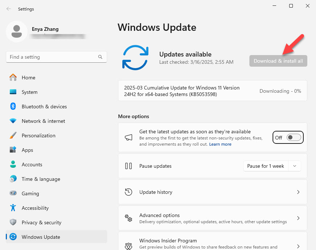
Task: Expand the Update history chevron
Action: click(x=298, y=192)
